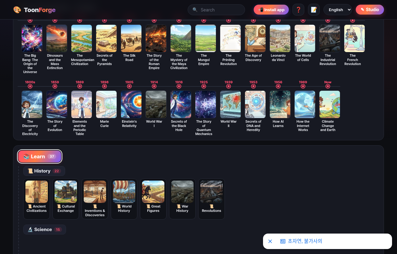
Task: Select the 1859 timeline marker
Action: (x=55, y=86)
